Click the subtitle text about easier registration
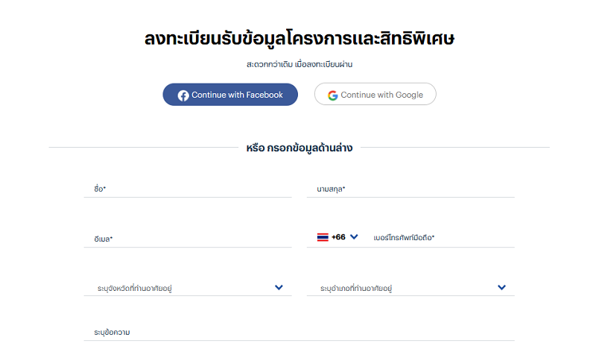Screen dimensions: 596x361 click(299, 64)
